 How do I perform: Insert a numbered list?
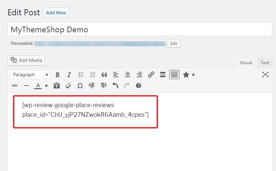coord(92,75)
